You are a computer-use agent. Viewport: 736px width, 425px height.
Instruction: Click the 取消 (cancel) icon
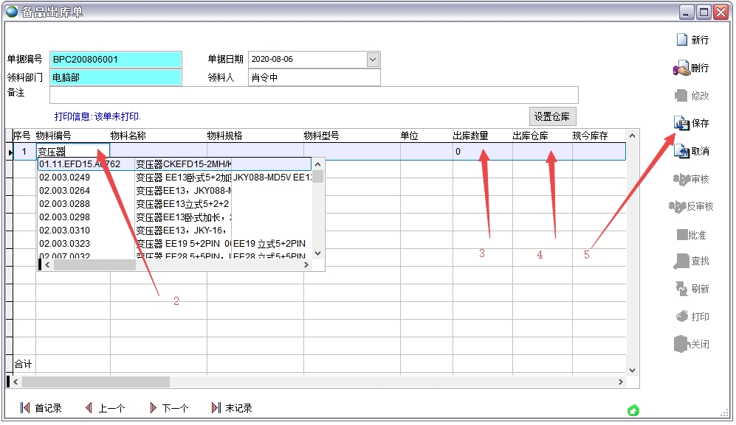(681, 151)
